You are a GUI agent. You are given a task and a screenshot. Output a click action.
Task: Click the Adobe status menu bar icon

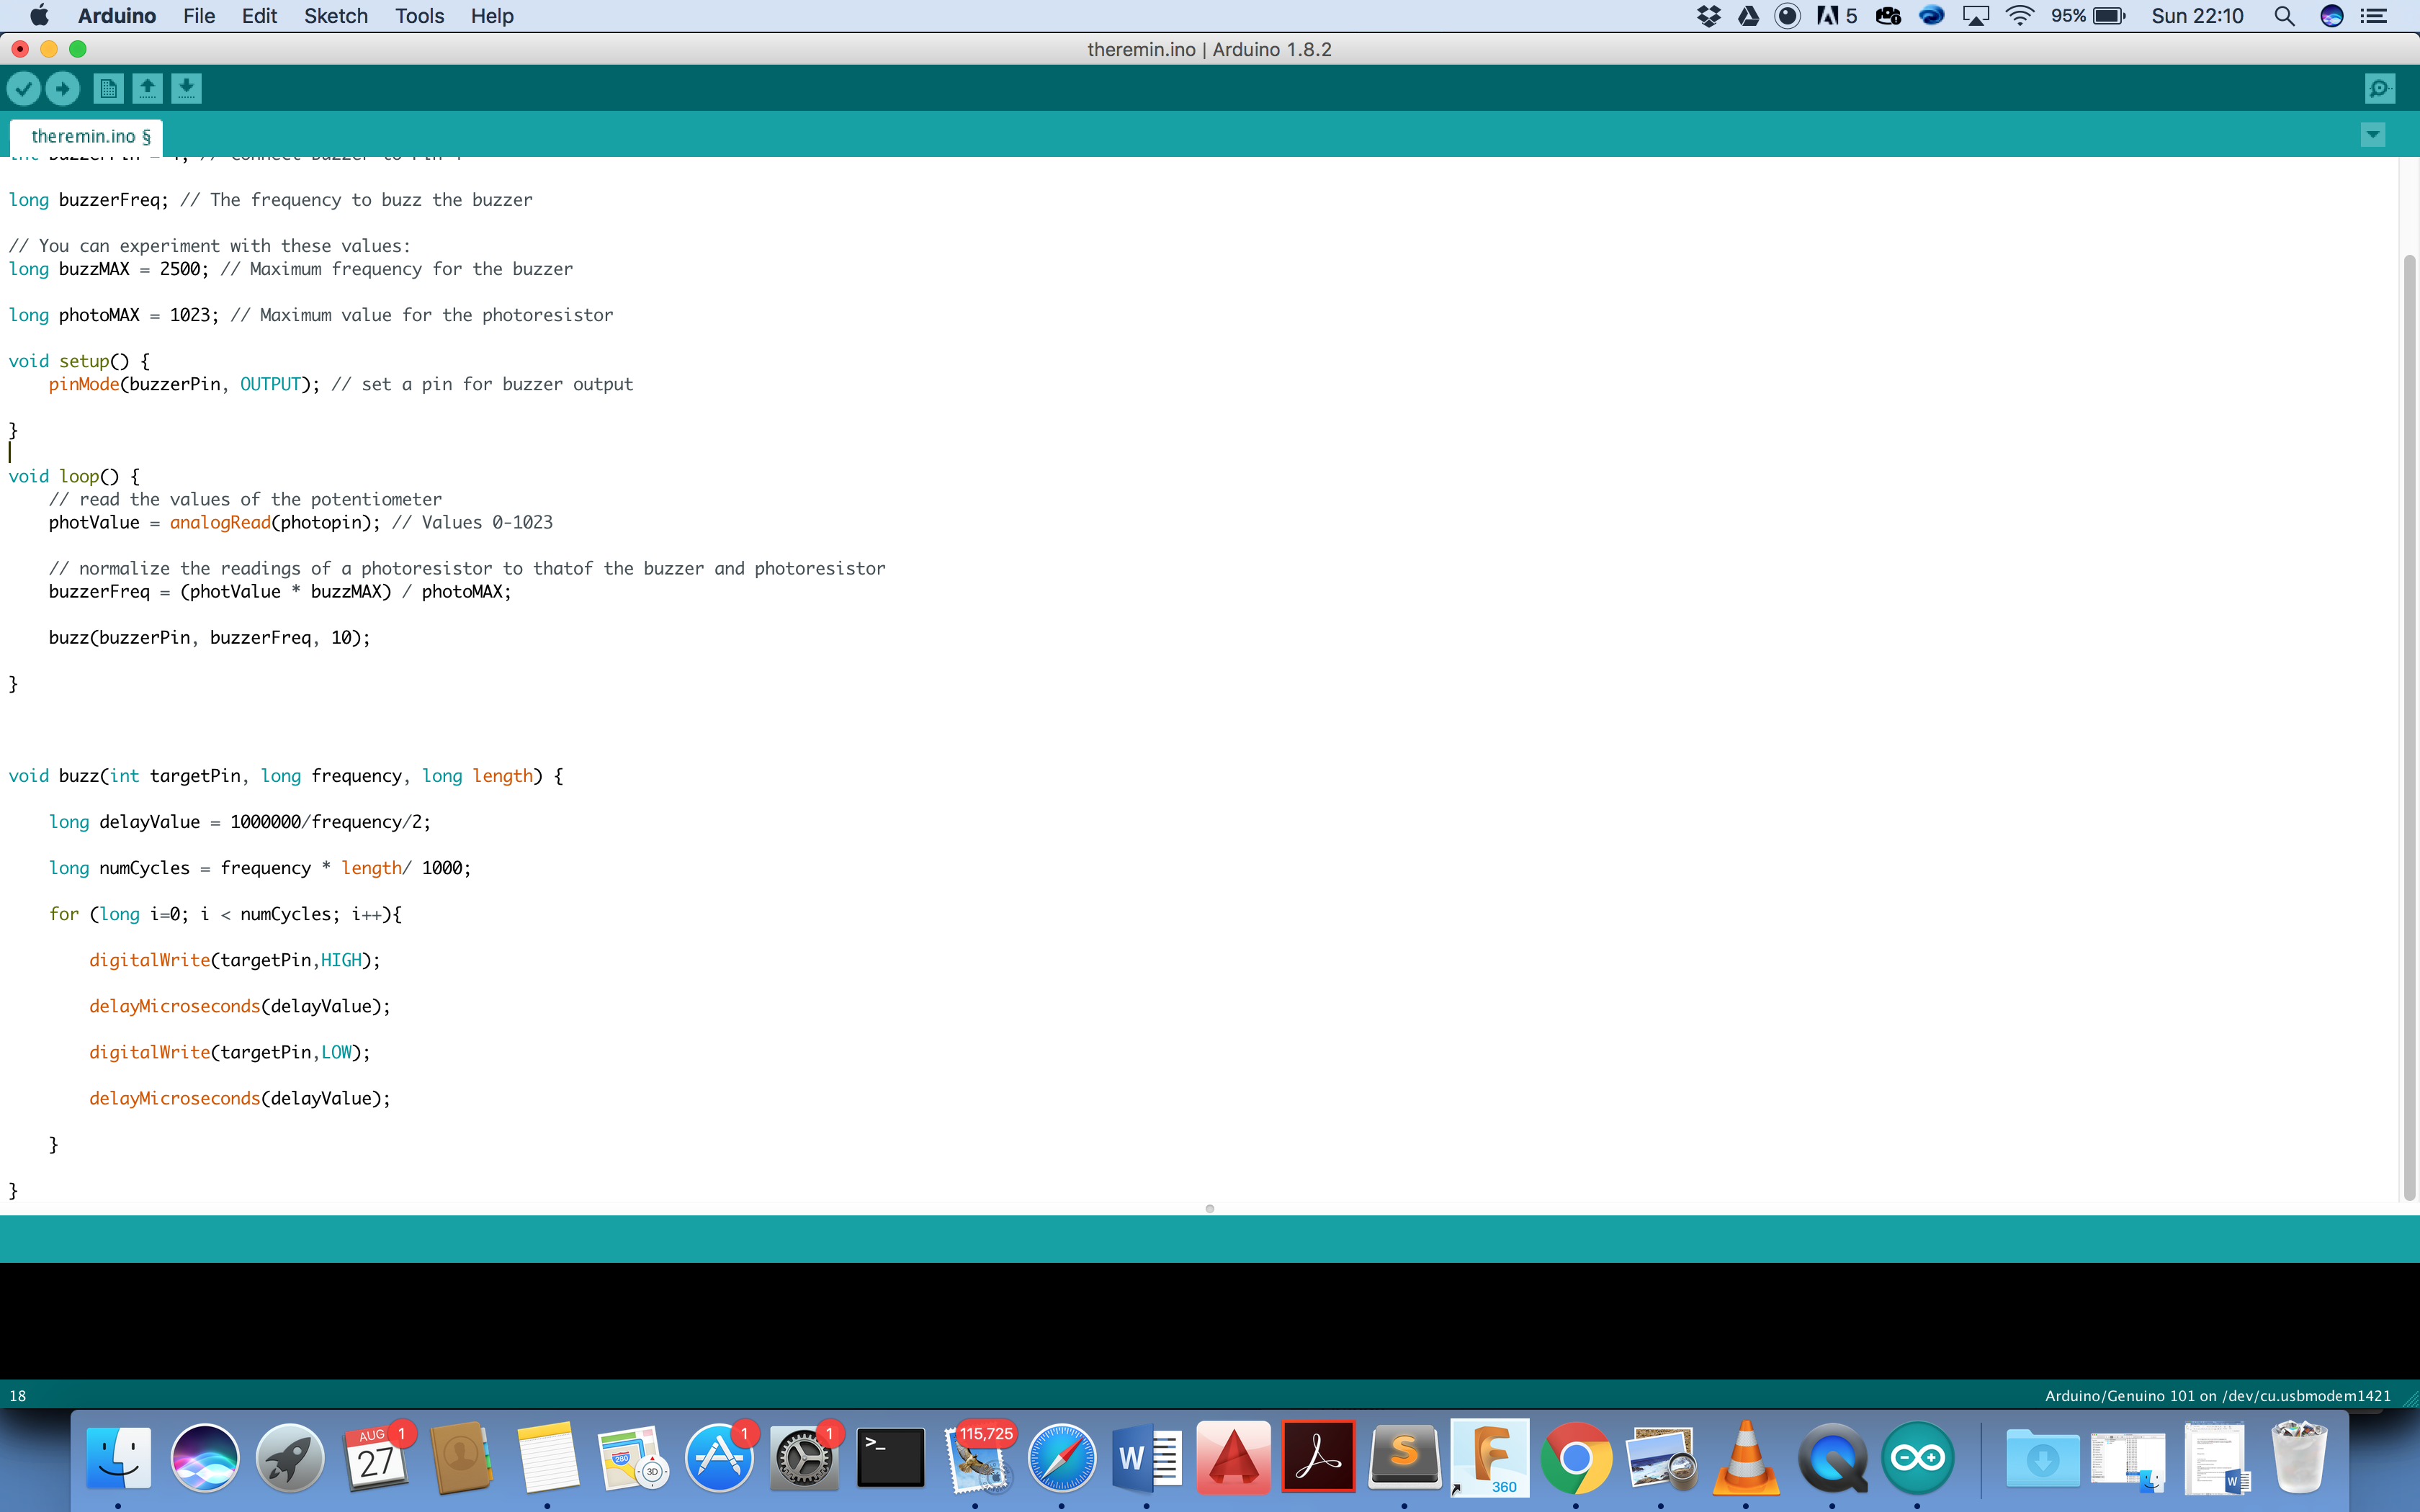tap(1836, 16)
